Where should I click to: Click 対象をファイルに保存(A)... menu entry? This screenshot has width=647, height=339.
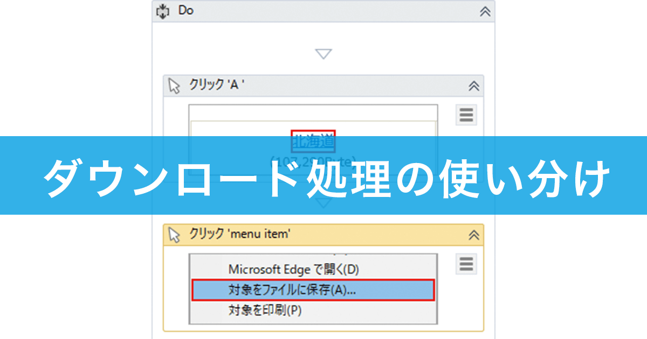(x=313, y=290)
